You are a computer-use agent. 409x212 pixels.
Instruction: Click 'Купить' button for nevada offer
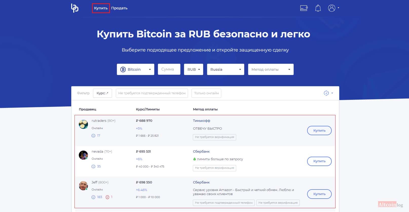[x=319, y=161]
